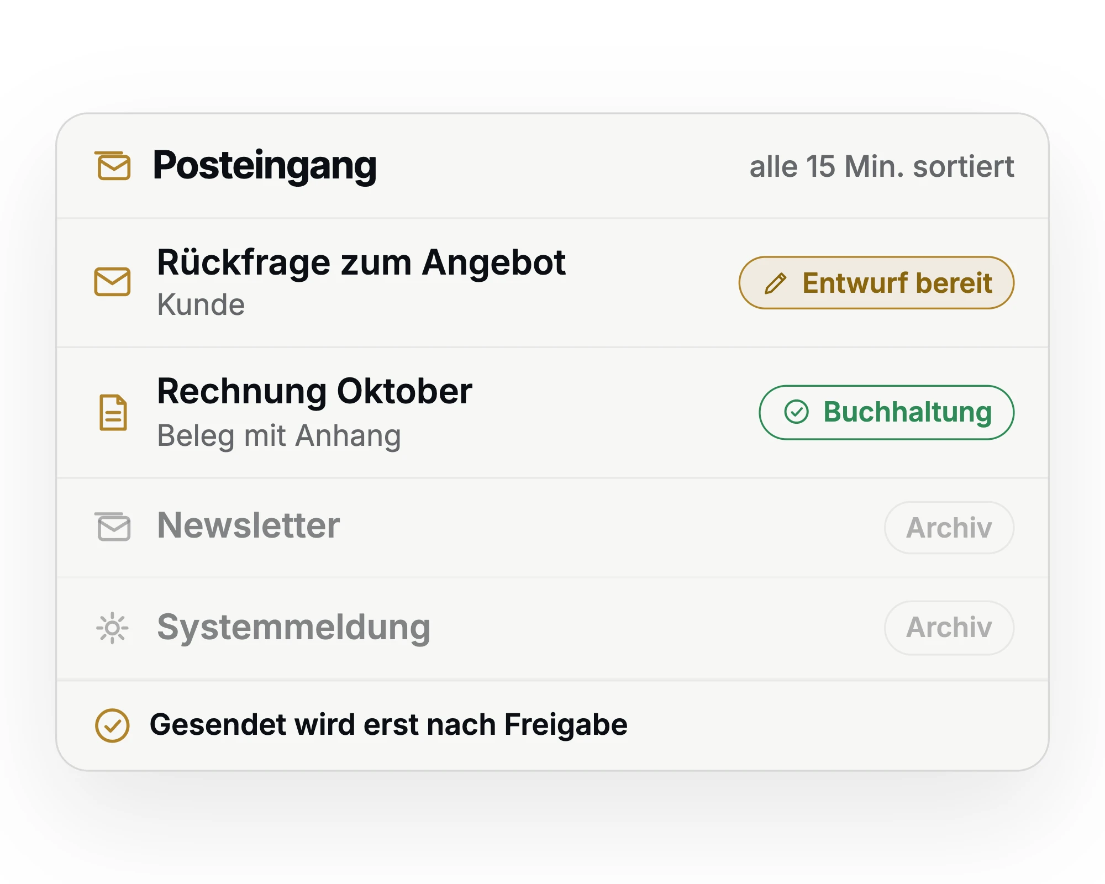Click the green Buchhaltung tag
Image resolution: width=1105 pixels, height=884 pixels.
[886, 412]
